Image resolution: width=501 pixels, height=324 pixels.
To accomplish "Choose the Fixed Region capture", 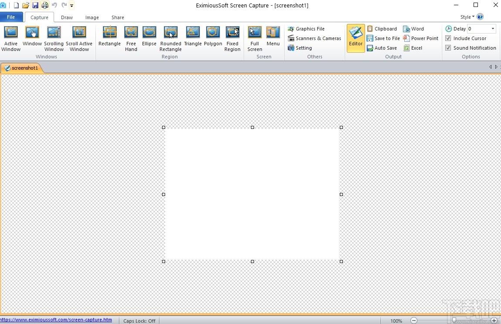I will tap(232, 39).
